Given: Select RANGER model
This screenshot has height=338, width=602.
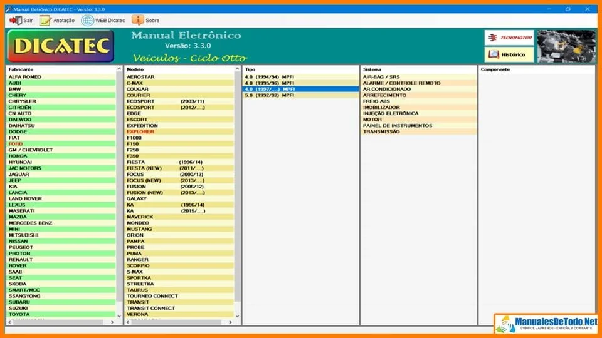Looking at the screenshot, I should pos(180,260).
